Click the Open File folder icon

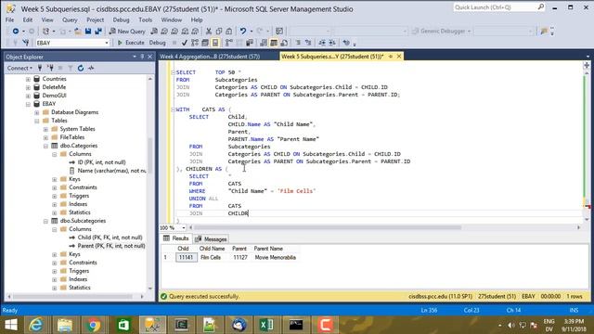click(x=78, y=31)
